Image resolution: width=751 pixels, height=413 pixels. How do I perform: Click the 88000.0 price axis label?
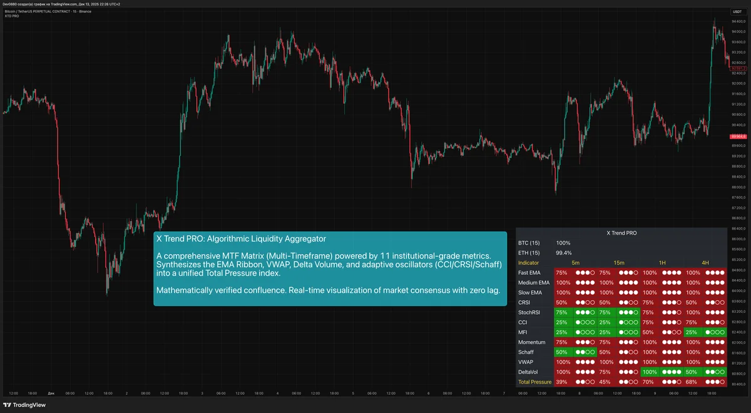[738, 187]
